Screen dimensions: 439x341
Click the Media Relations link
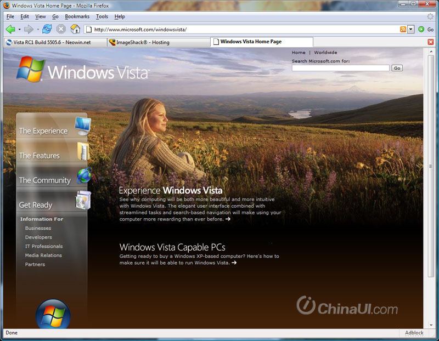pos(43,255)
